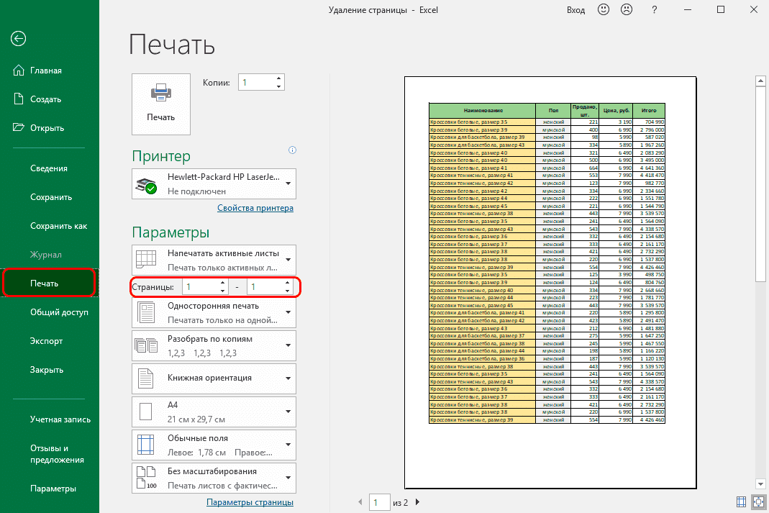
Task: Open the Обычные поля margins dropdown
Action: click(214, 445)
